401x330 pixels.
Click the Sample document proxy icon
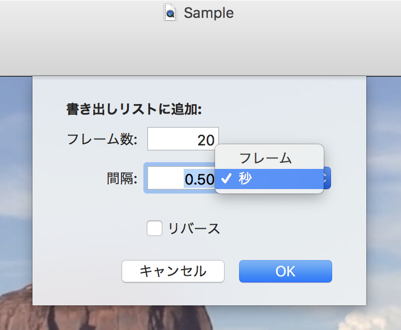(170, 12)
